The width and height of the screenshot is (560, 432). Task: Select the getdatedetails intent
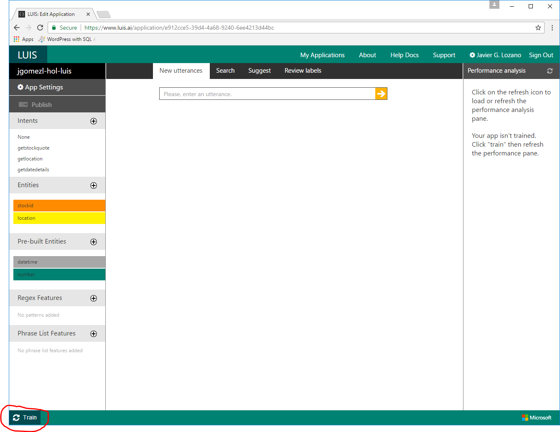(x=33, y=170)
